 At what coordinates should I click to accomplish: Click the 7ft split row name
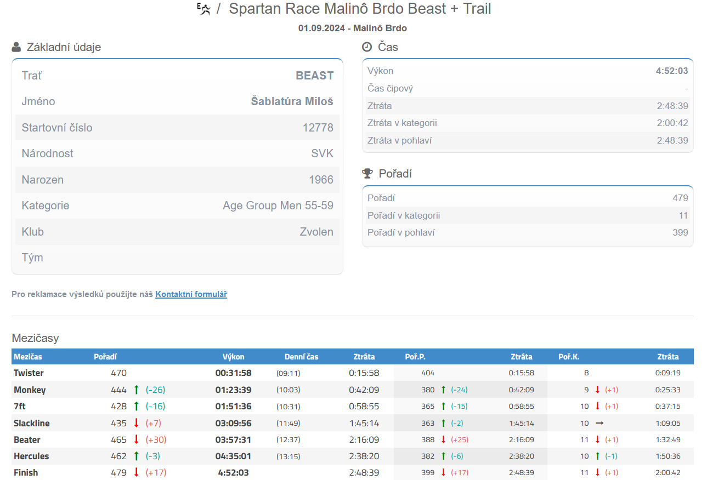pos(20,407)
